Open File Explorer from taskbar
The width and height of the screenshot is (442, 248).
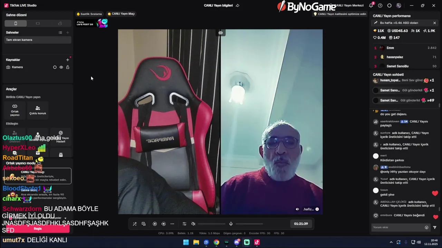click(x=196, y=242)
